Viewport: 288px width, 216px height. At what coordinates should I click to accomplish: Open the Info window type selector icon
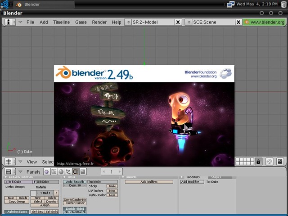(x=10, y=22)
